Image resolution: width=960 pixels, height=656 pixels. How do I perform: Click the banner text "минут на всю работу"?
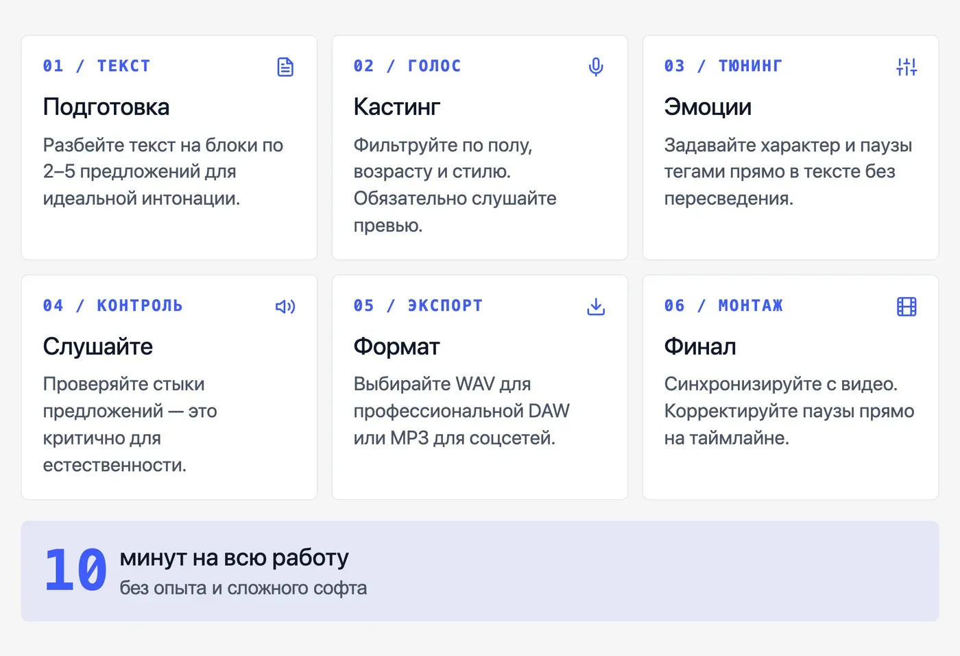[235, 558]
